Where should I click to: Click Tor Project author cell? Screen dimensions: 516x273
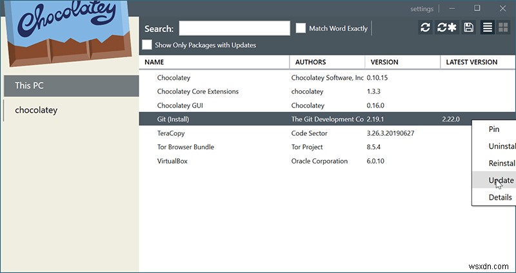click(x=307, y=147)
